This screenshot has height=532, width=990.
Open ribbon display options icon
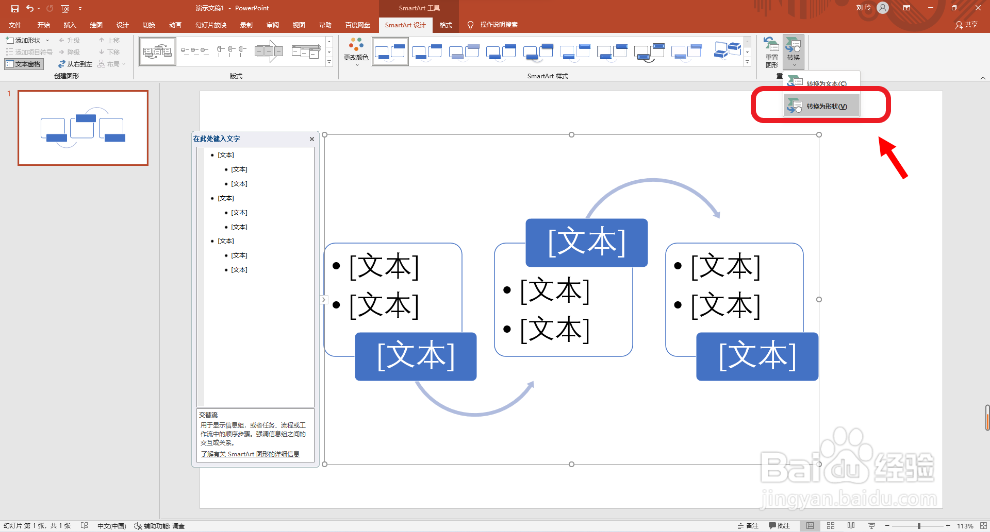pos(906,8)
